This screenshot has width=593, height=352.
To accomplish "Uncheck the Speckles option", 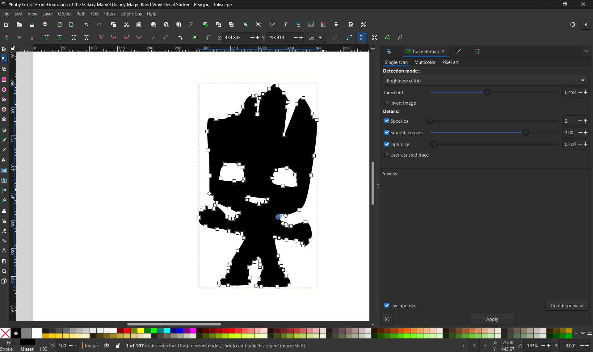I will click(386, 121).
